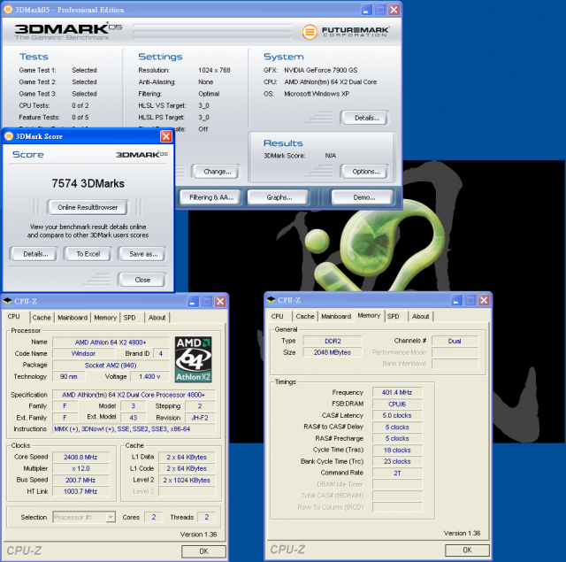Screen dimensions: 566x562
Task: Open the Filtering & AA... dialog
Action: [211, 197]
